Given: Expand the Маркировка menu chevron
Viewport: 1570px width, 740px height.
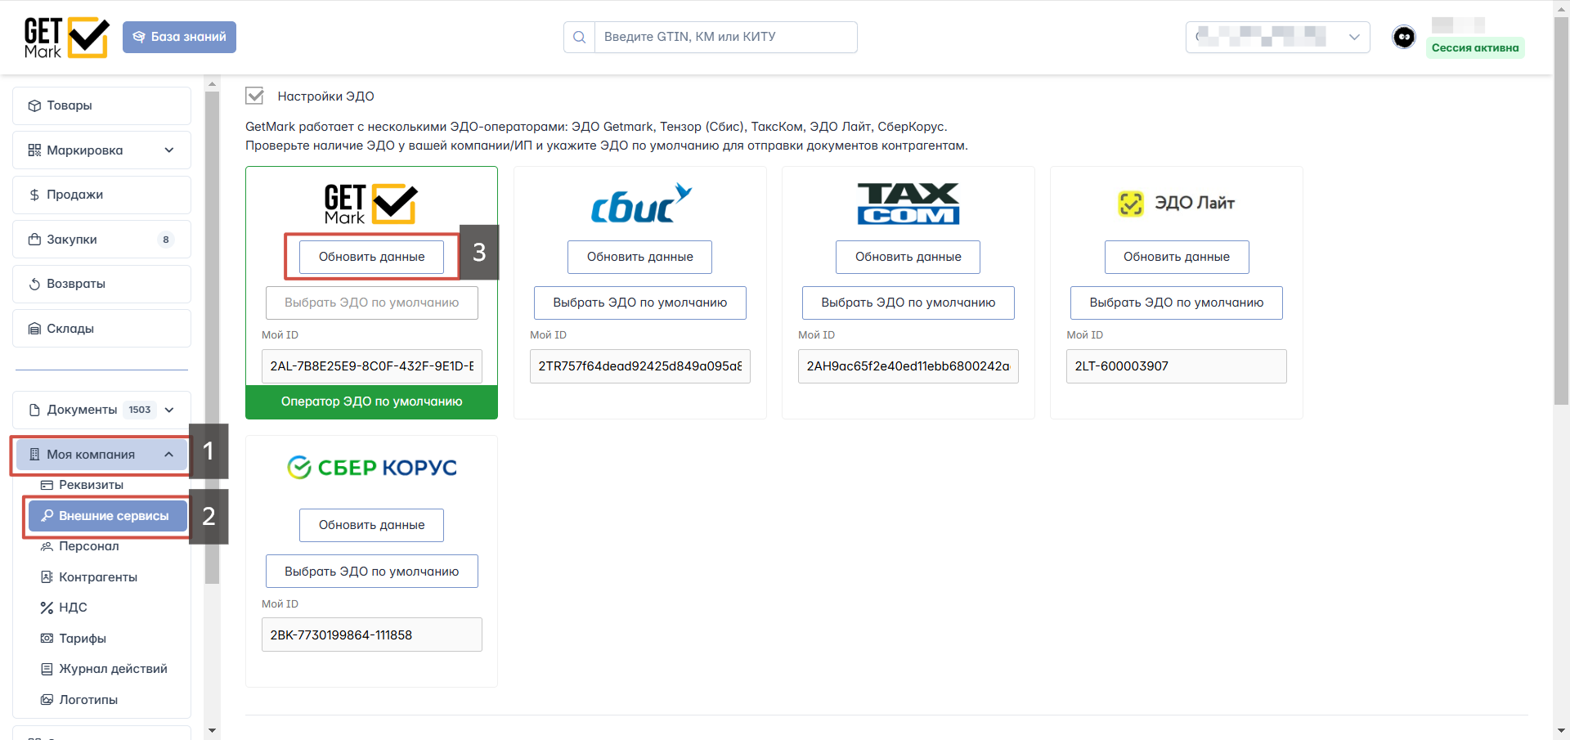Looking at the screenshot, I should pyautogui.click(x=169, y=150).
